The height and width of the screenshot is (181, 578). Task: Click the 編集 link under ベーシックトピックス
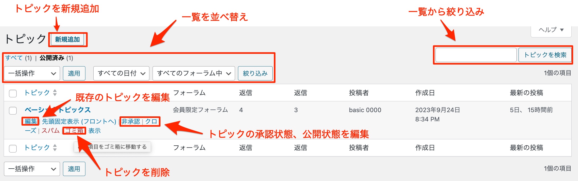[31, 121]
